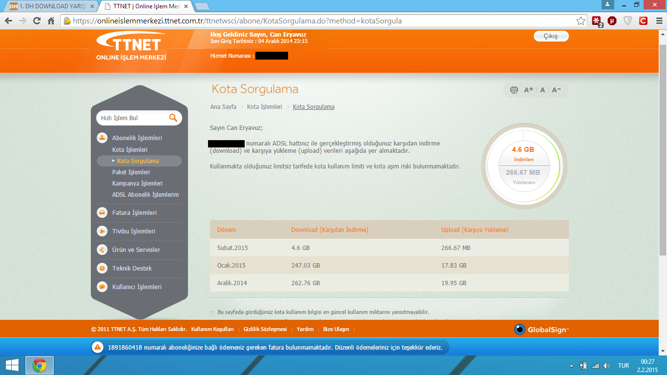Click the GlobalSign logo
This screenshot has height=375, width=667.
pyautogui.click(x=542, y=330)
